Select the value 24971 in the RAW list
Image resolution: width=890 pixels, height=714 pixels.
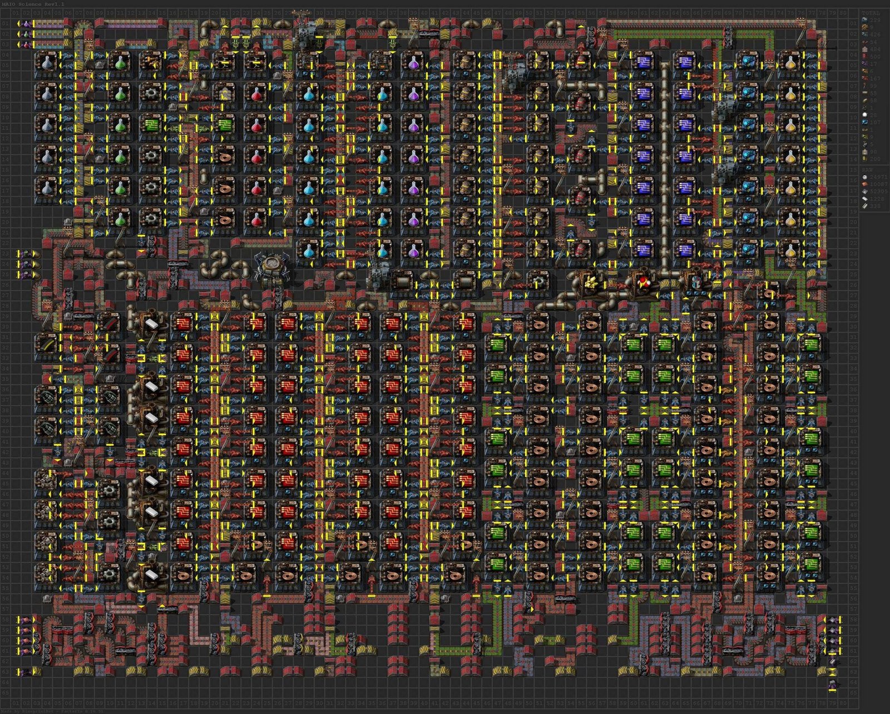(x=878, y=177)
